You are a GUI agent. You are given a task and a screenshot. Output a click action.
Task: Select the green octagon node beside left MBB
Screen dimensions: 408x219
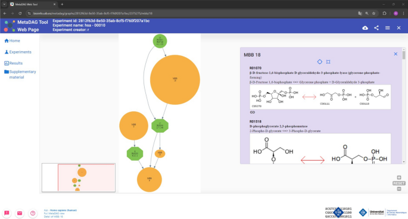(x=160, y=126)
